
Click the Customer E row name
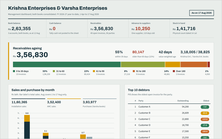coord(144,131)
